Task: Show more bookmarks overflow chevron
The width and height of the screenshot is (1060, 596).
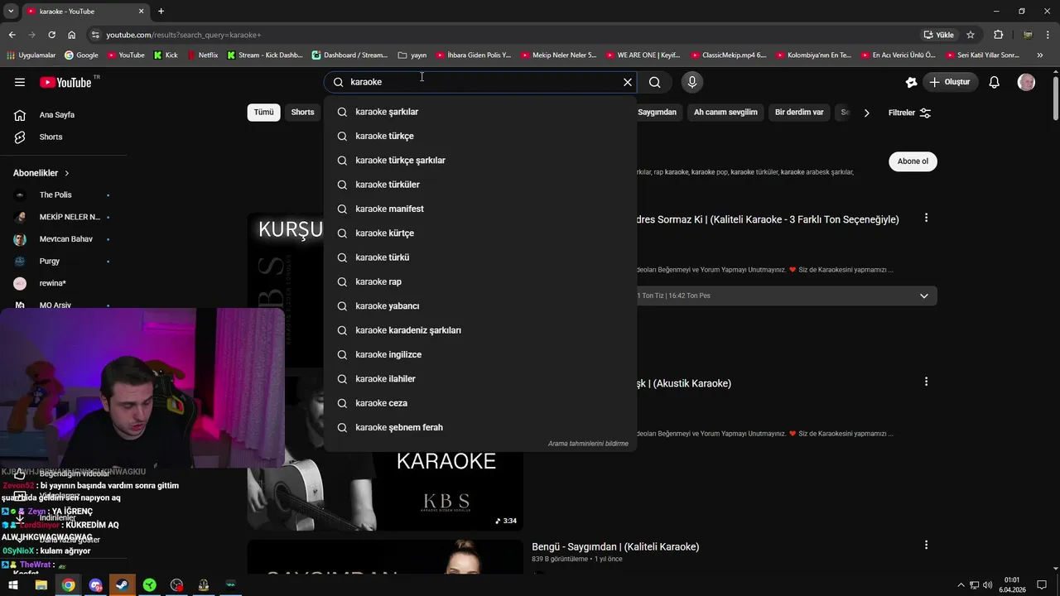Action: [x=1040, y=55]
